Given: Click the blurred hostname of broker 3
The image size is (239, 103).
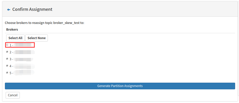Looking at the screenshot, I should point(24,59).
